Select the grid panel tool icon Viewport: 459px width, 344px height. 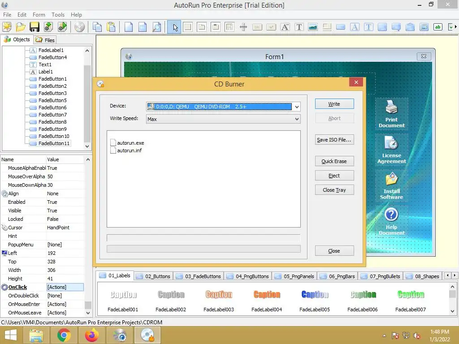(229, 27)
